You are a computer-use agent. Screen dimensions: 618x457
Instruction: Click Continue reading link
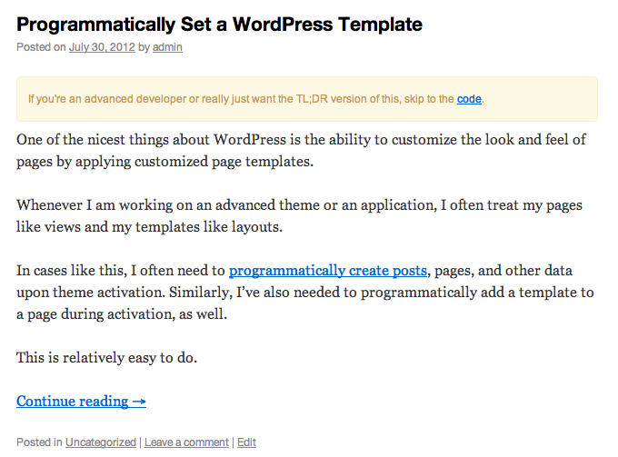[81, 402]
